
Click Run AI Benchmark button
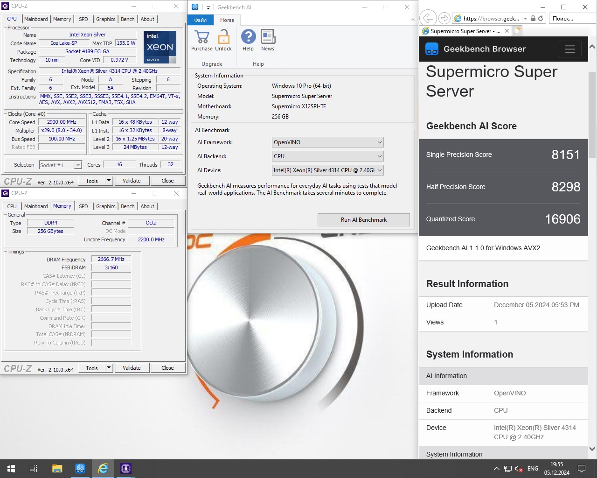(364, 220)
